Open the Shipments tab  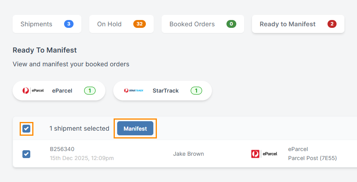[x=37, y=24]
